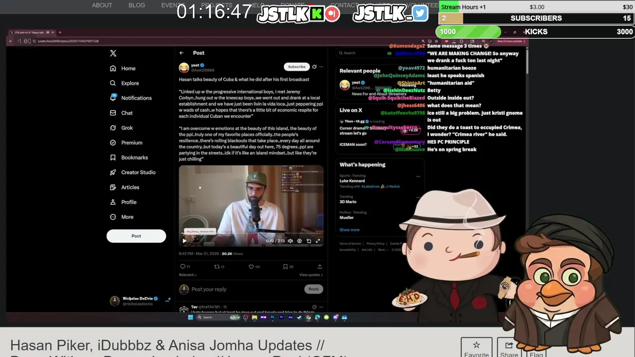Close the yeet on X browser tab
The width and height of the screenshot is (635, 357).
(x=53, y=33)
